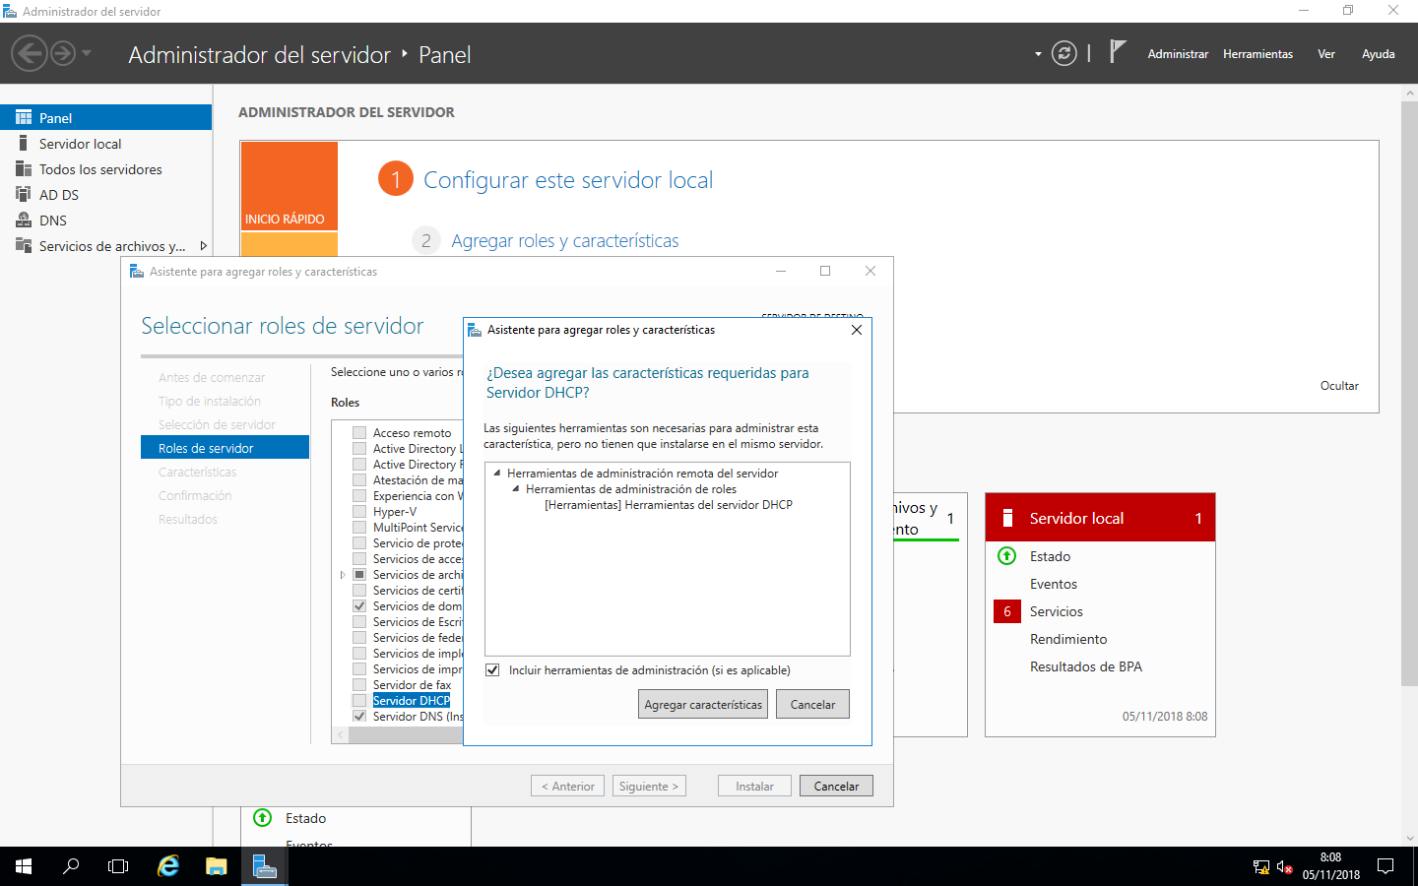The width and height of the screenshot is (1418, 886).
Task: Open Task View from the taskbar
Action: (x=118, y=866)
